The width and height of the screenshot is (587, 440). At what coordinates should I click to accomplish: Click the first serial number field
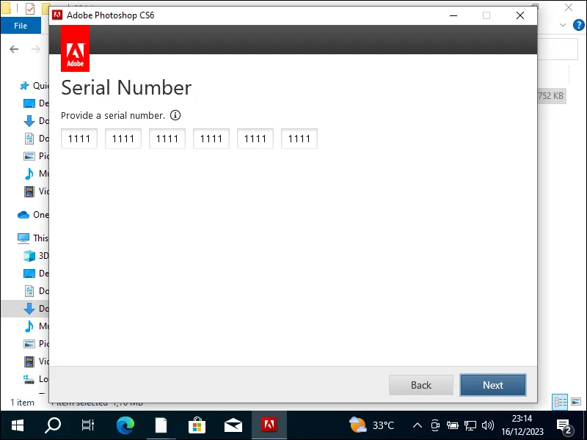coord(79,138)
